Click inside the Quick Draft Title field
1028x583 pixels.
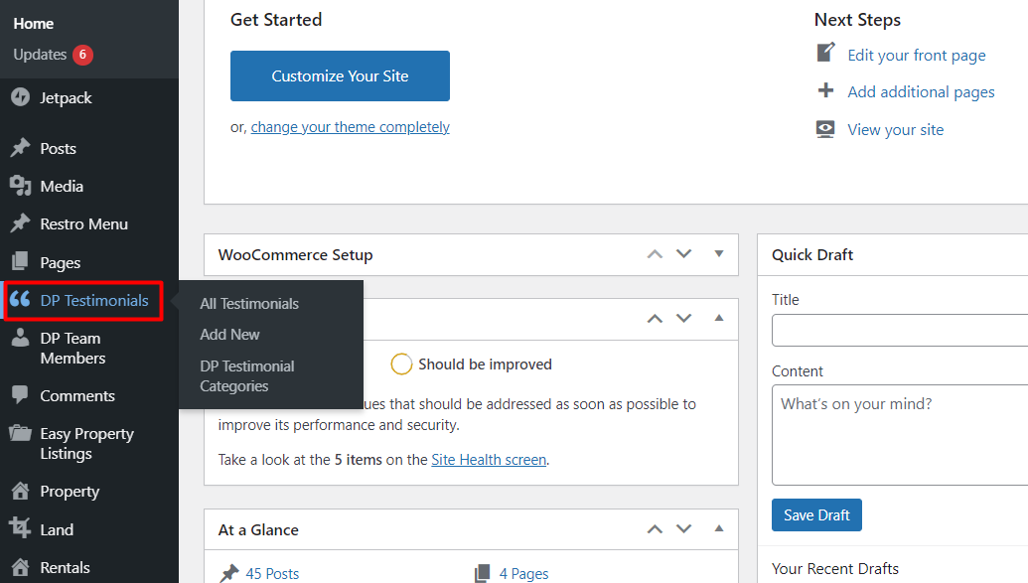(899, 330)
